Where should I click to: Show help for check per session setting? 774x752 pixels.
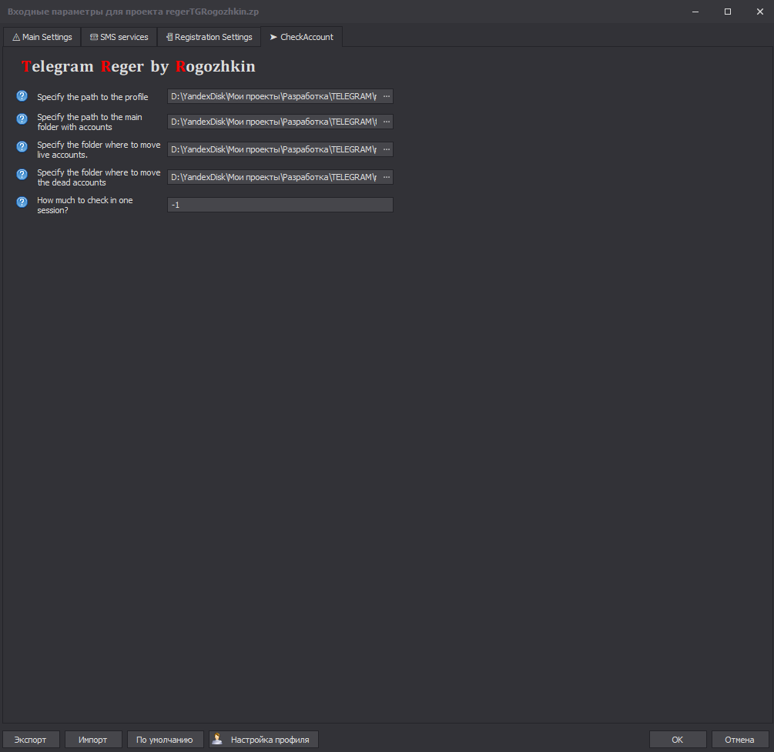coord(22,202)
